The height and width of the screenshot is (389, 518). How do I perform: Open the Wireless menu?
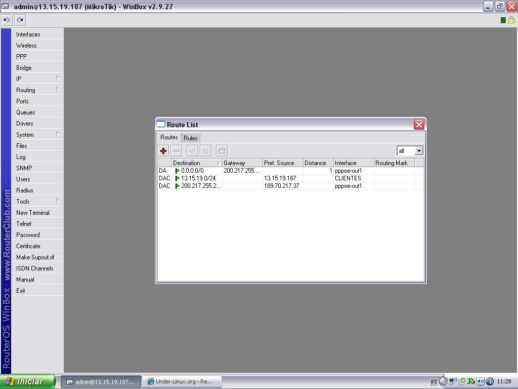(37, 46)
